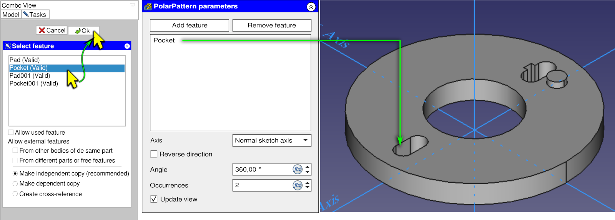Confirm with the Ok button
Viewport: 615px width, 220px height.
(83, 31)
